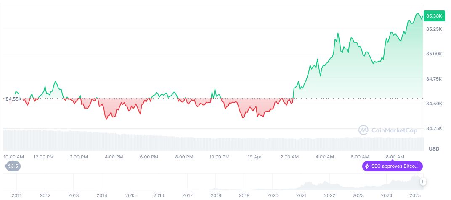The height and width of the screenshot is (200, 451).
Task: Click the 12:00 PM time axis label
Action: click(x=44, y=157)
